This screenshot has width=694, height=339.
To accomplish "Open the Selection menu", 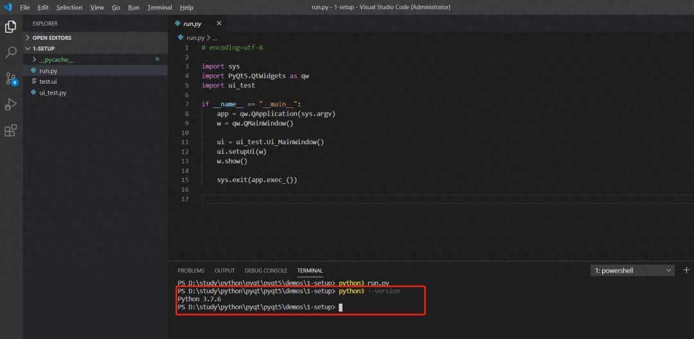I will pos(69,8).
